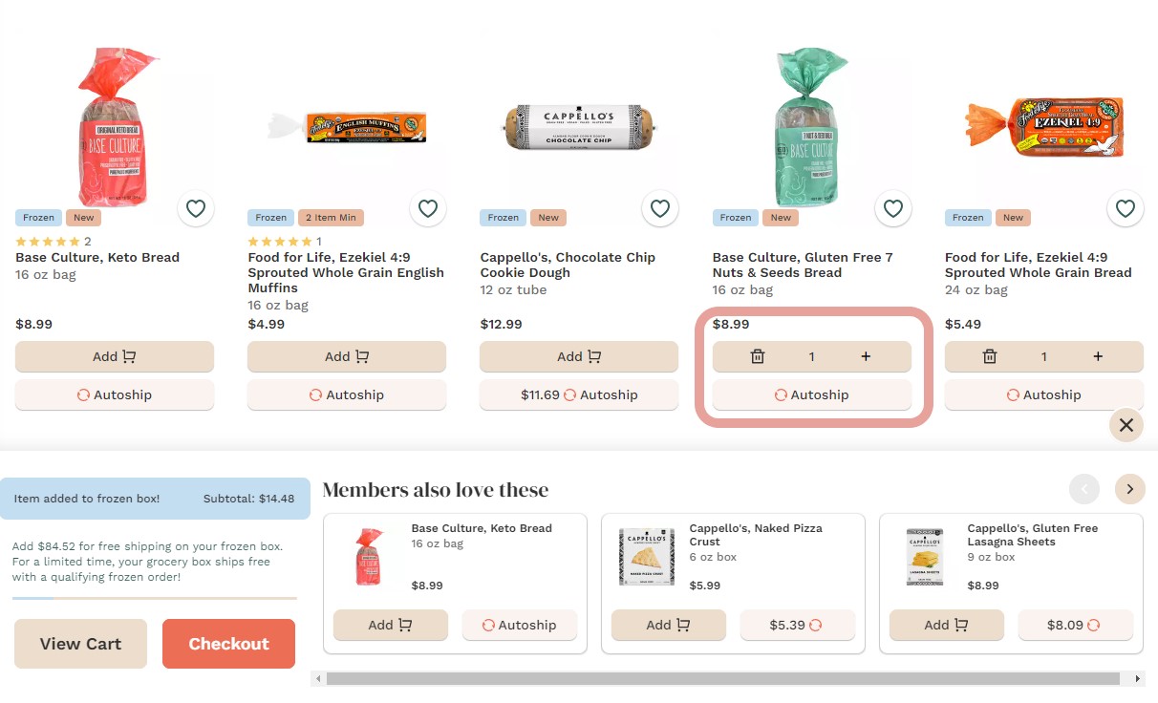Select $8.09 autoship for Lasagna Sheets
The height and width of the screenshot is (703, 1158).
(x=1075, y=625)
